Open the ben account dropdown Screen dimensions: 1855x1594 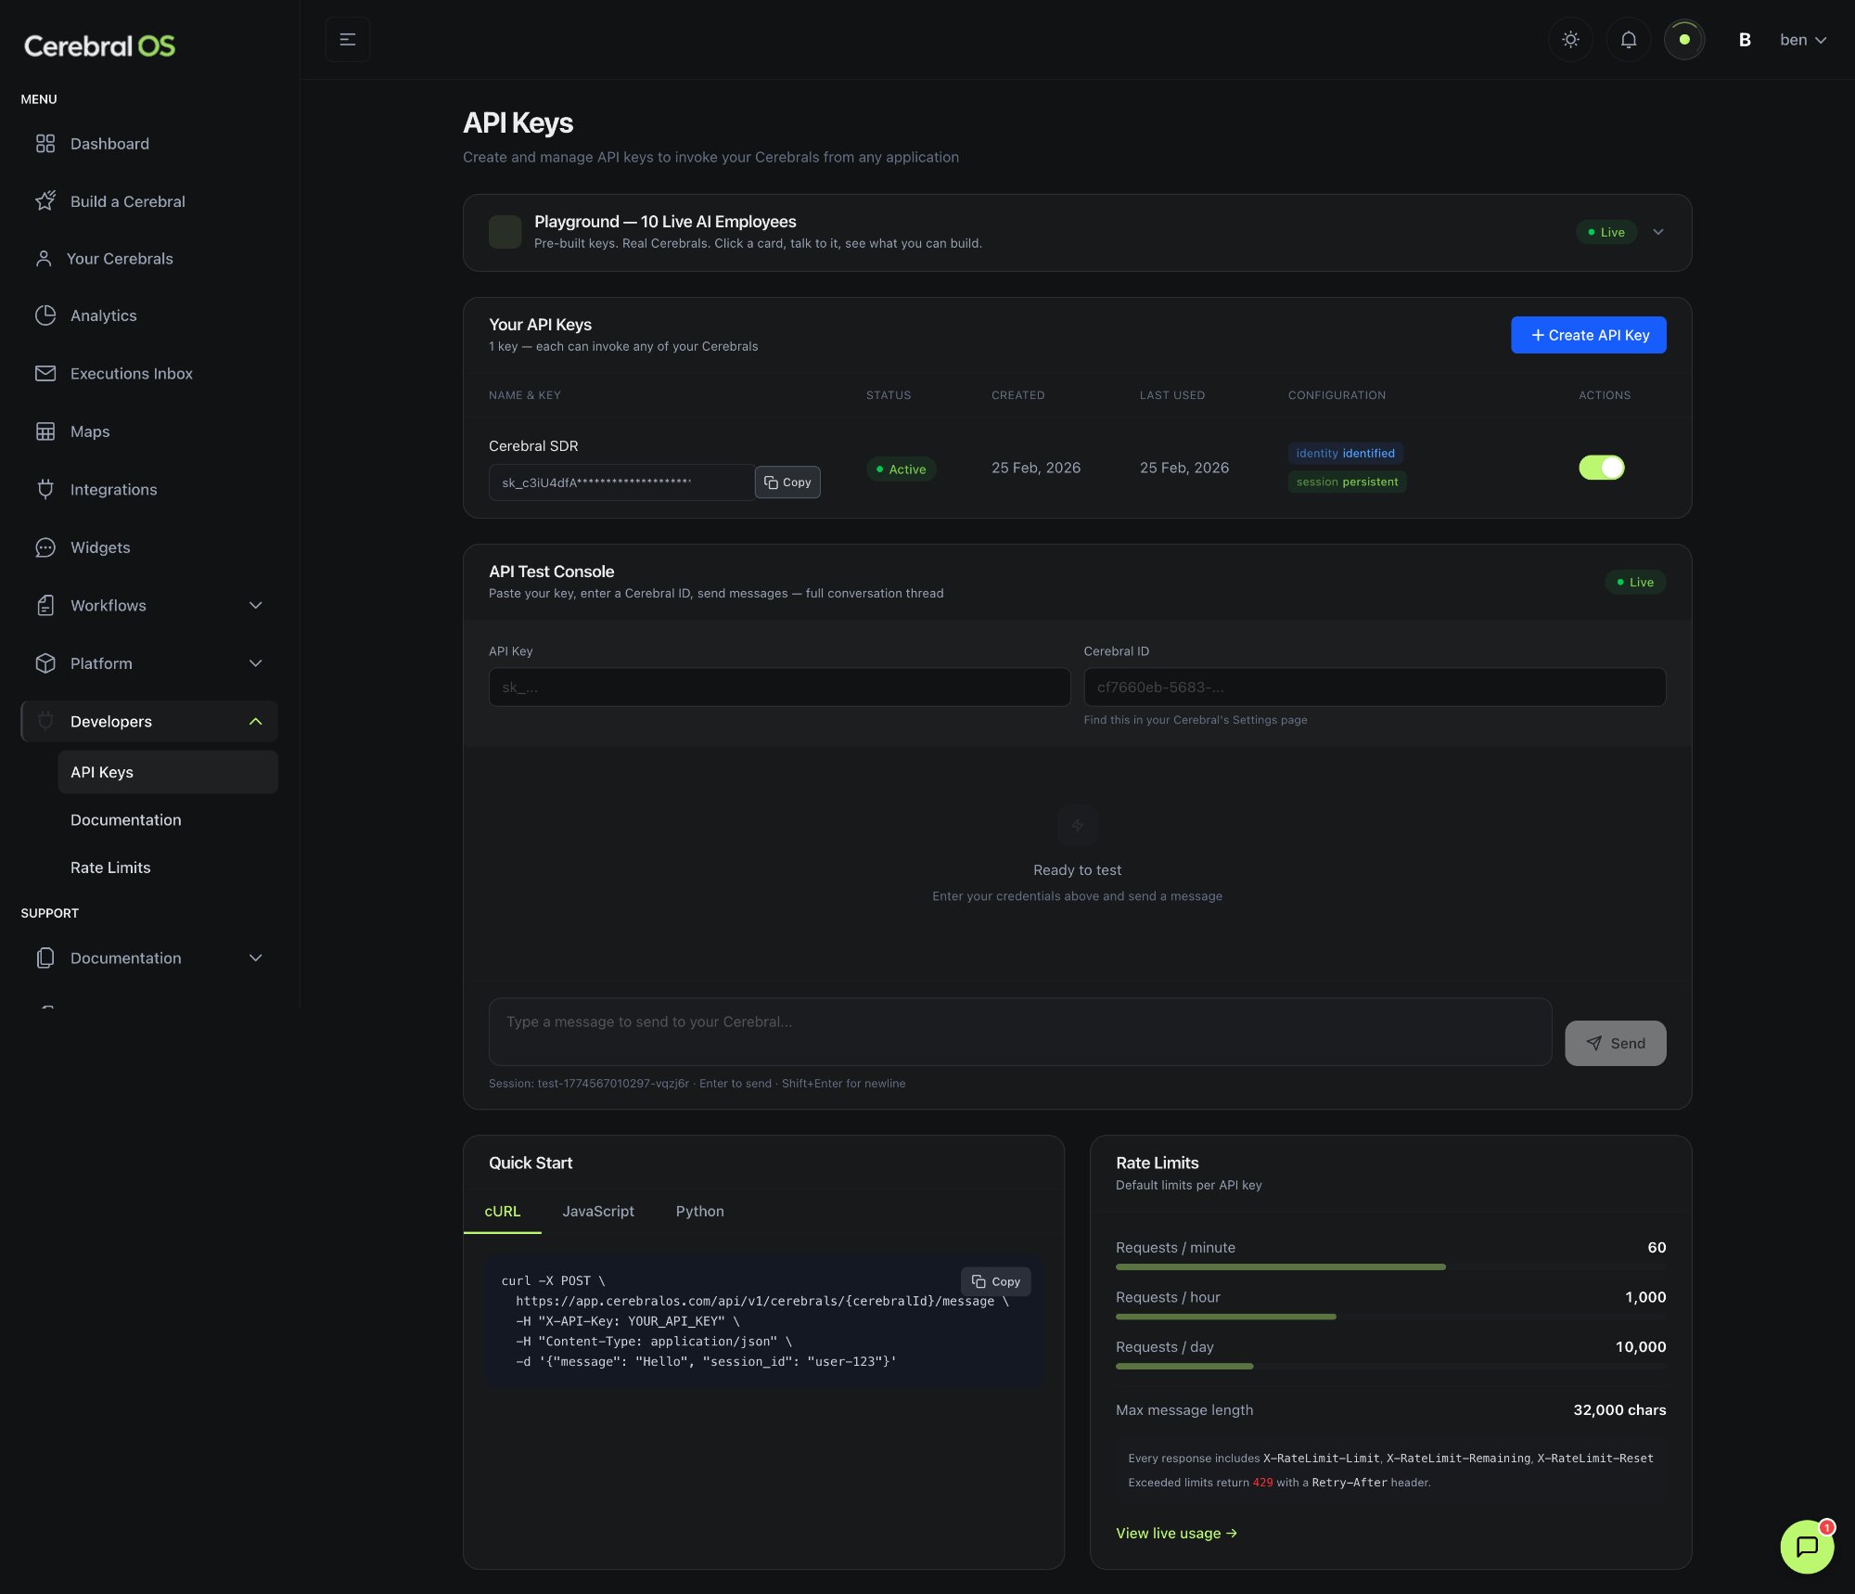(x=1800, y=39)
